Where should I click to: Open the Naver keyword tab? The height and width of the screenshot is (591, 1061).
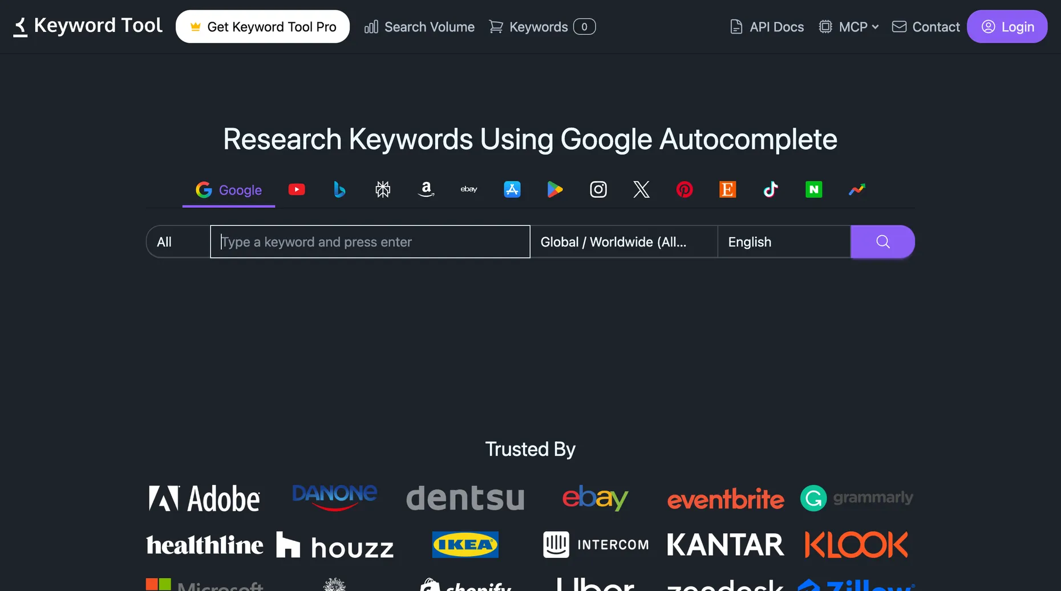(814, 189)
